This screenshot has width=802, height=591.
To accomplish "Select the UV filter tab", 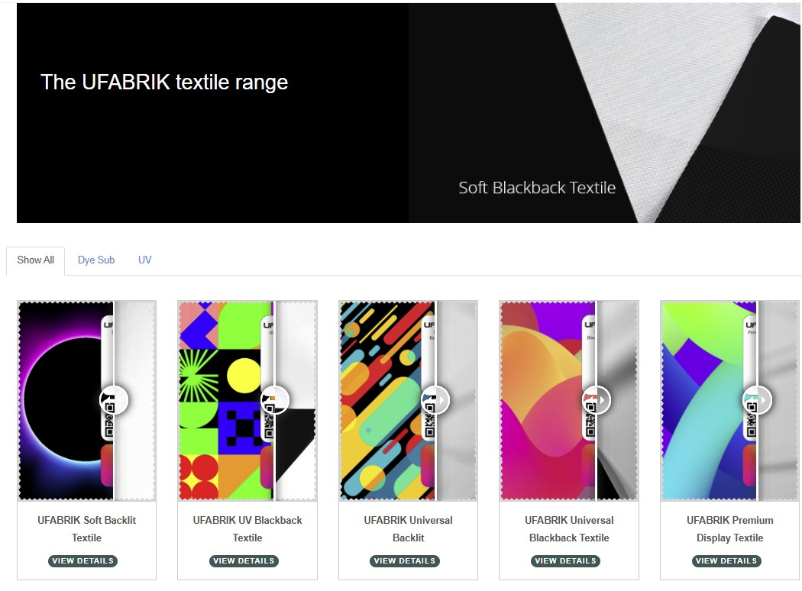I will pos(145,260).
